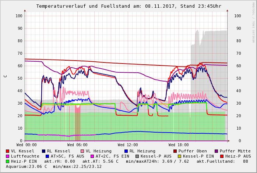Click the dark red Puffer Oben swatch

pyautogui.click(x=175, y=151)
